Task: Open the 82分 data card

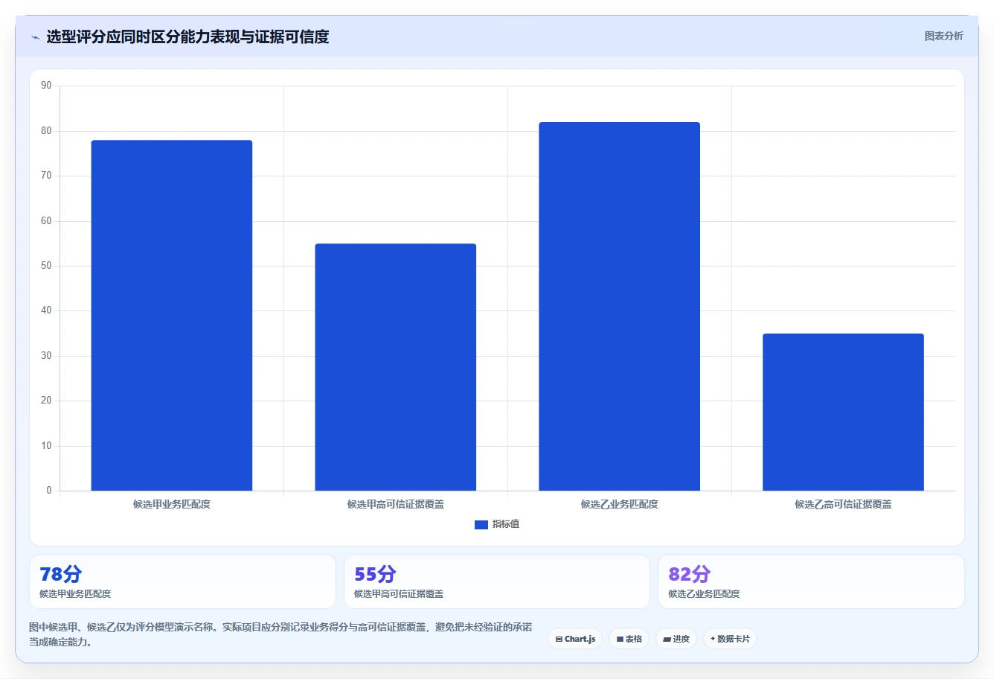Action: (811, 581)
